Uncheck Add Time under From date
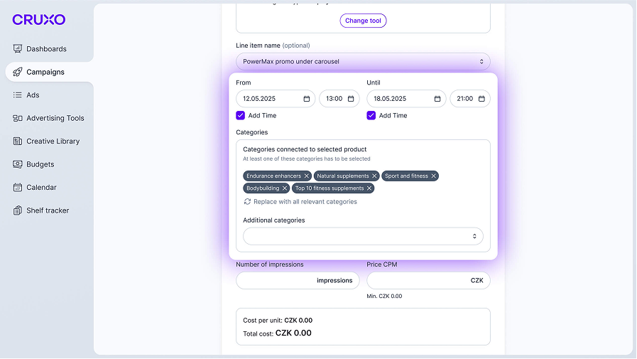Viewport: 637px width, 359px height. point(241,115)
